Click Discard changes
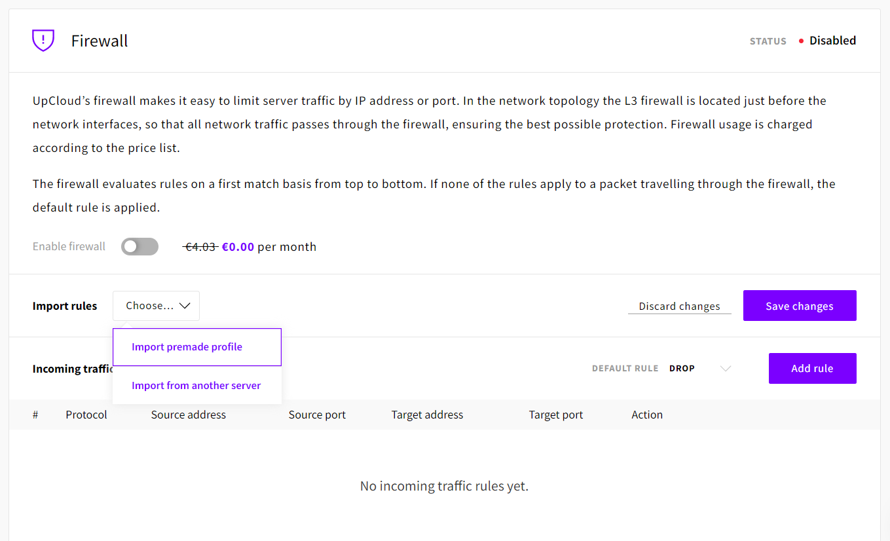 click(680, 307)
